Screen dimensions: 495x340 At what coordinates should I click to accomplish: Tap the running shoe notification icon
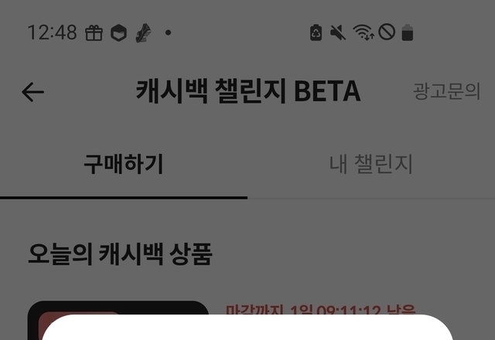click(x=143, y=32)
